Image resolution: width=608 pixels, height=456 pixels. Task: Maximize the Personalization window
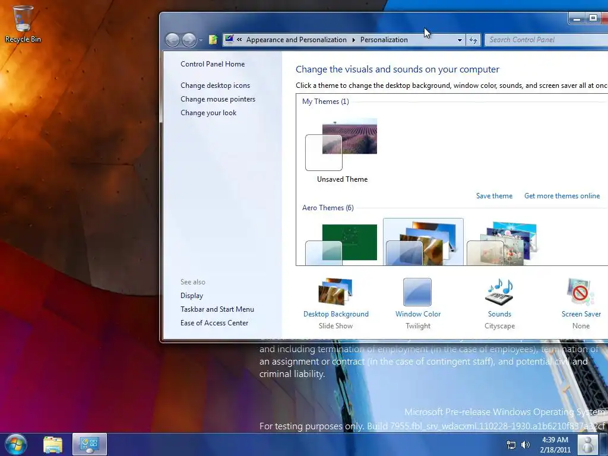tap(593, 18)
